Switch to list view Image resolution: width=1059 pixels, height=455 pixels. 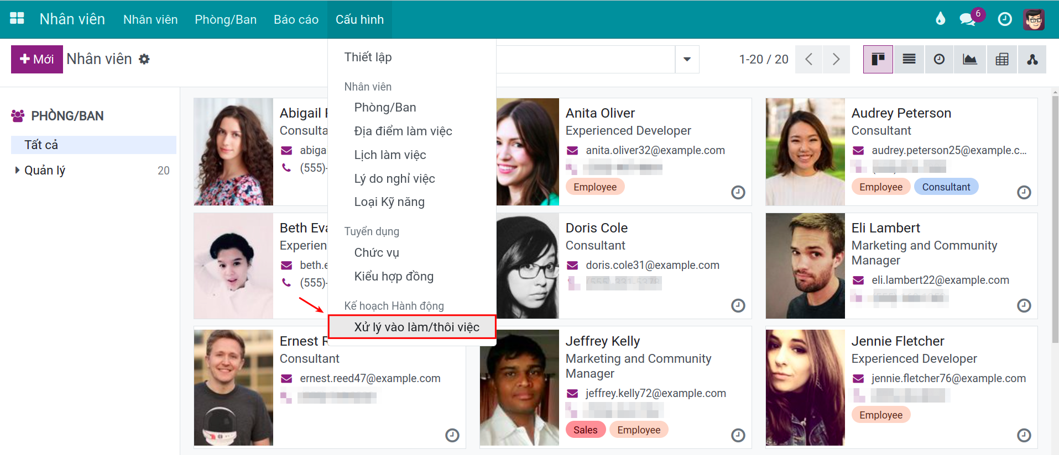click(x=909, y=59)
